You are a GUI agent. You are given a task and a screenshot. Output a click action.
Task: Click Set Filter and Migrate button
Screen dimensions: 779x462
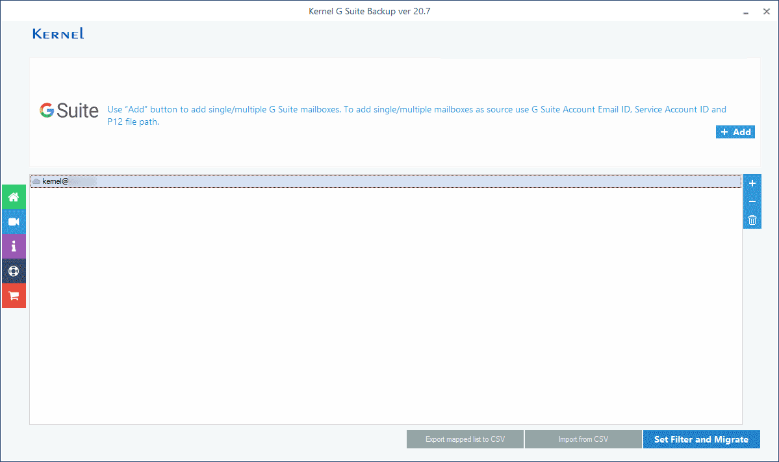click(x=702, y=439)
